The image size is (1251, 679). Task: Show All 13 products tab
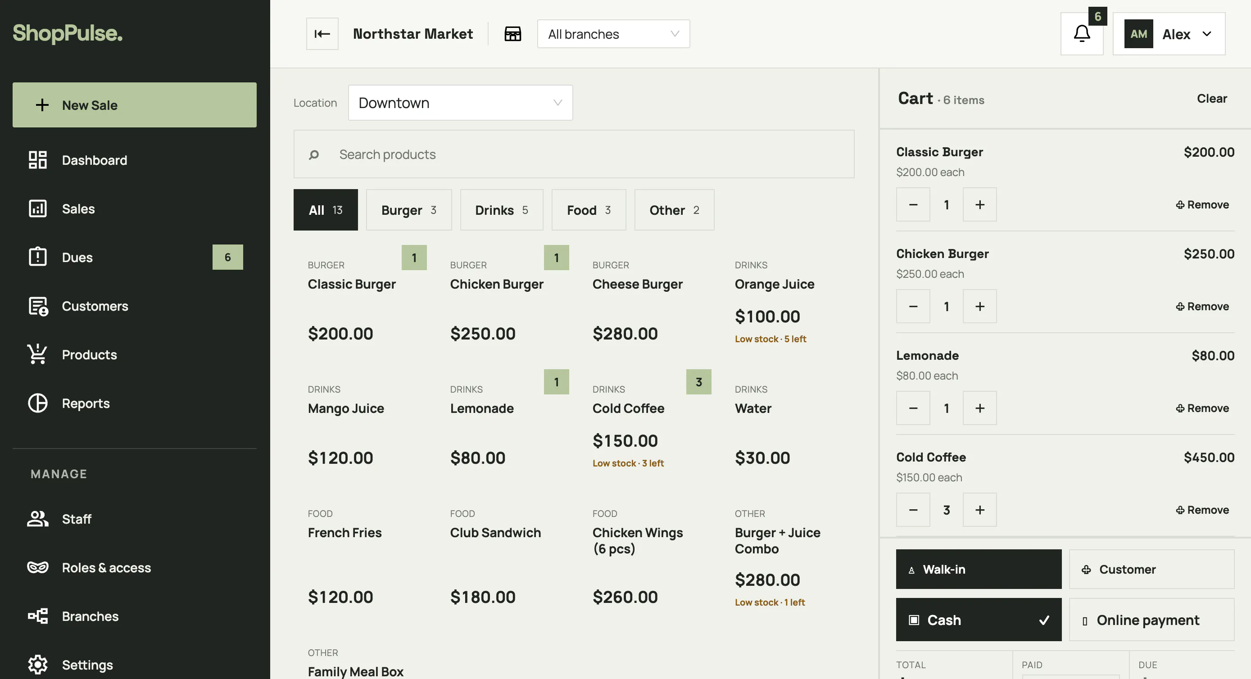326,210
